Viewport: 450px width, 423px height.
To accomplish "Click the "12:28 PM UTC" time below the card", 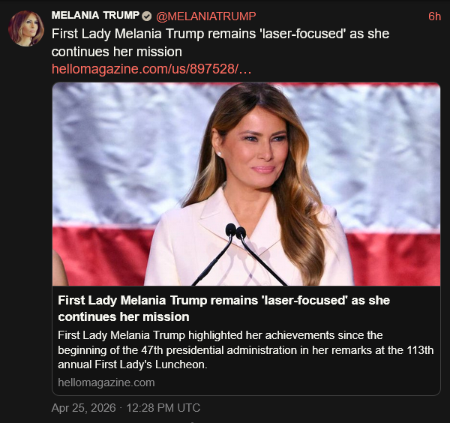I will coord(161,408).
